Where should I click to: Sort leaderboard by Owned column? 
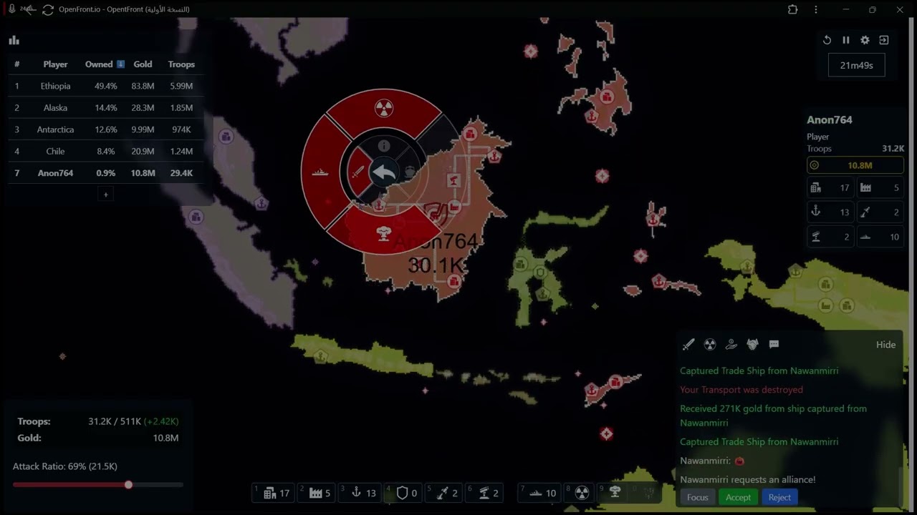point(105,64)
